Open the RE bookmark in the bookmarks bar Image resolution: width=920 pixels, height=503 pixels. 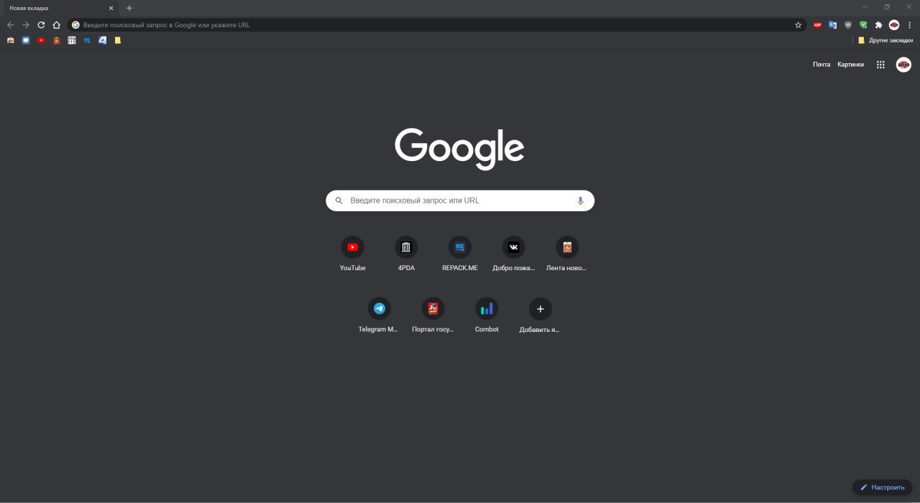tap(87, 40)
